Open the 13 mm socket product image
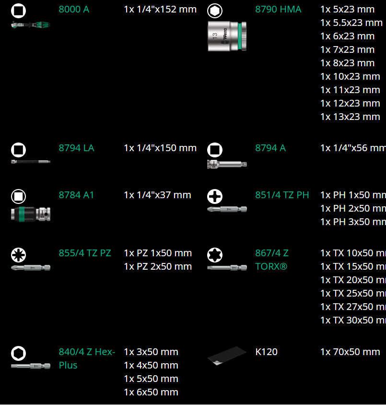Image resolution: width=386 pixels, height=405 pixels. coord(227,36)
